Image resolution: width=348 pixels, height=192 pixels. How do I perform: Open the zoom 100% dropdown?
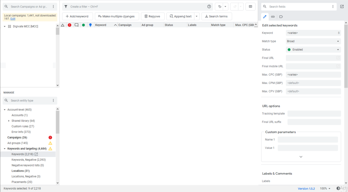[x=325, y=189]
